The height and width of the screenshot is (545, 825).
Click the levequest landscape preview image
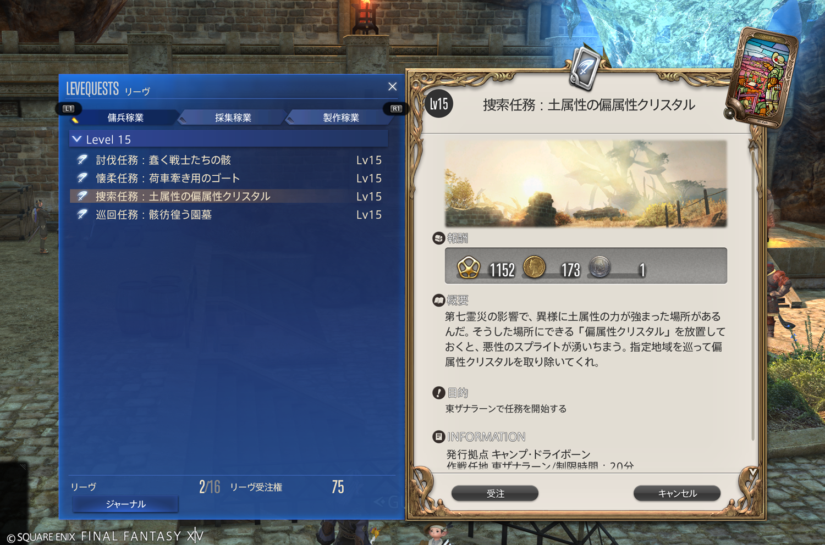point(586,183)
